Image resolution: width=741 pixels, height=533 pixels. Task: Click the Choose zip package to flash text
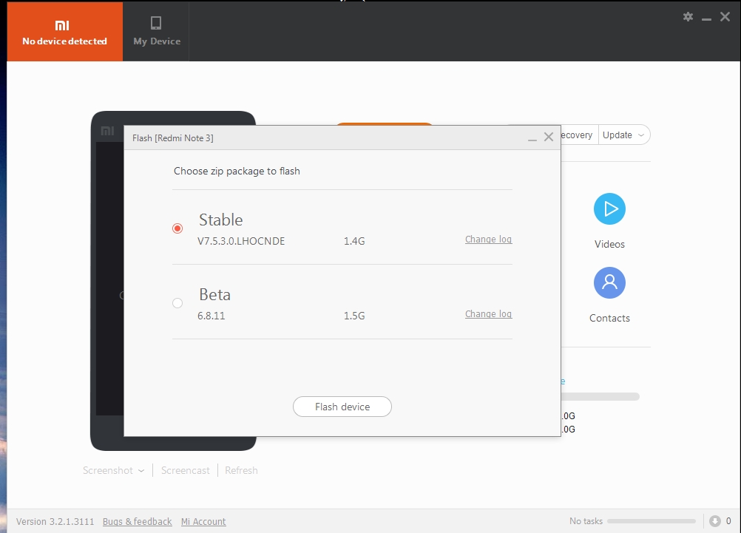(237, 171)
